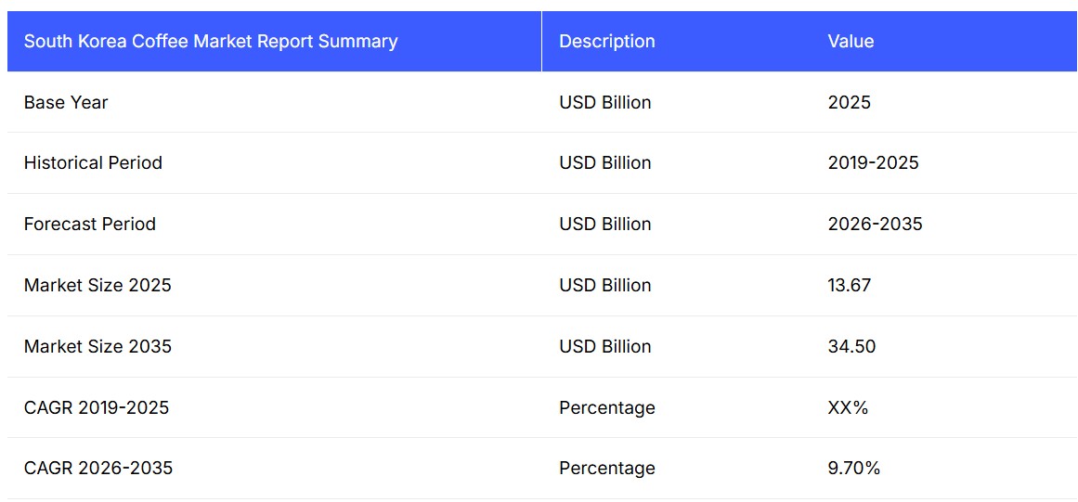Image resolution: width=1078 pixels, height=502 pixels.
Task: Select the Forecast Period row label
Action: (x=90, y=225)
